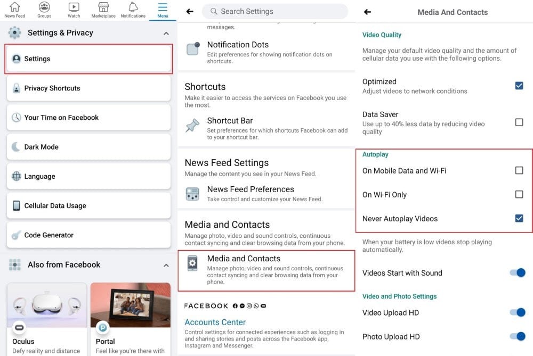Toggle Video Upload HD switch

tap(518, 312)
